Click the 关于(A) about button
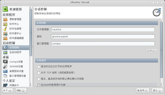The height and width of the screenshot is (95, 165). tap(7, 90)
